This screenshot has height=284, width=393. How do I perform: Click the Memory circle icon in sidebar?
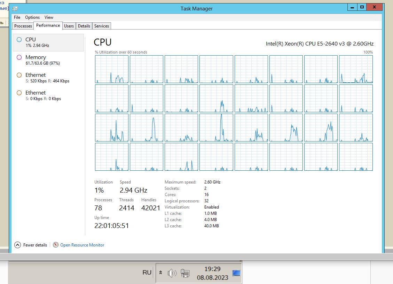click(19, 57)
